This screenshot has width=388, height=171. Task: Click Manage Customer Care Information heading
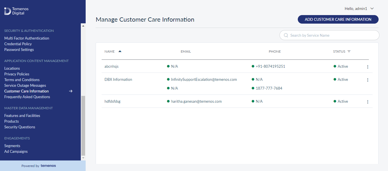coord(145,20)
